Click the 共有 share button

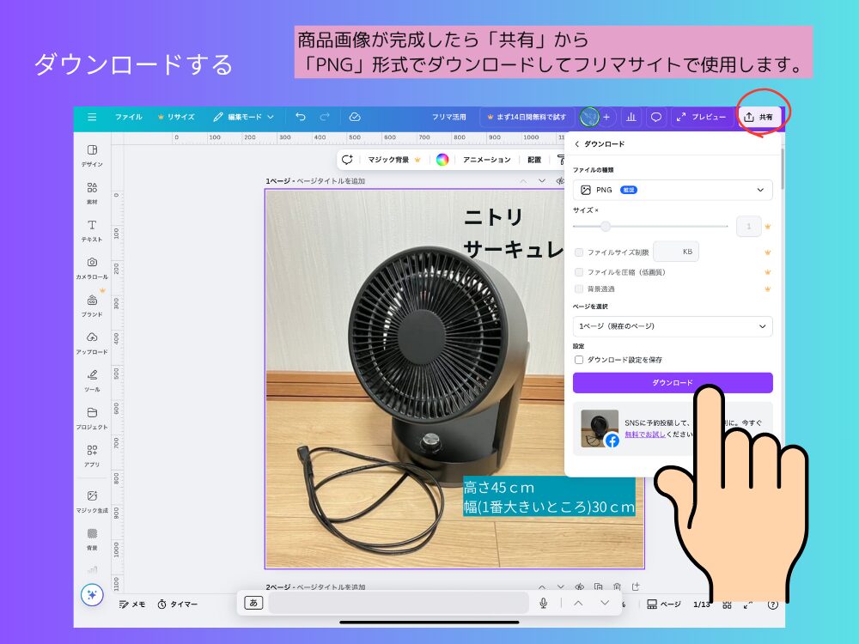[759, 117]
